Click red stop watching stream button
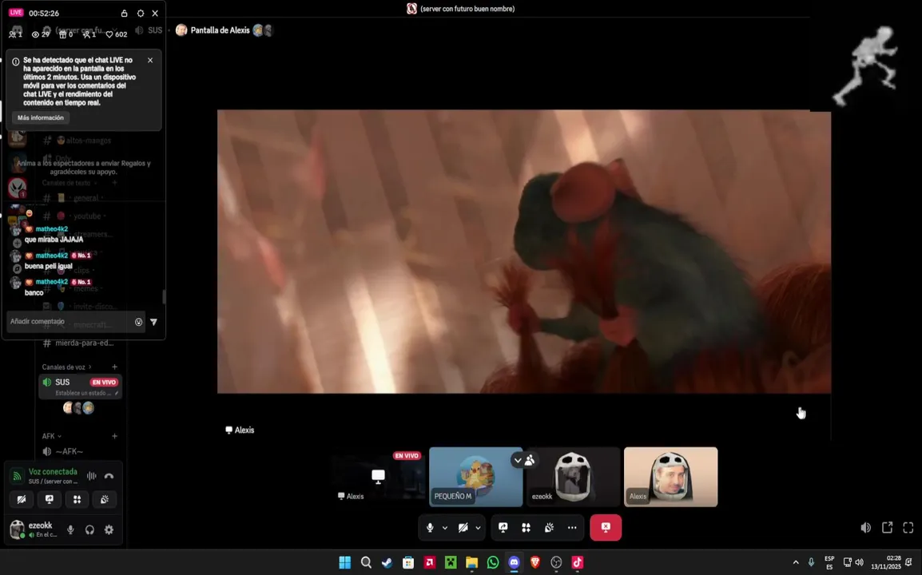922x575 pixels. pos(606,527)
